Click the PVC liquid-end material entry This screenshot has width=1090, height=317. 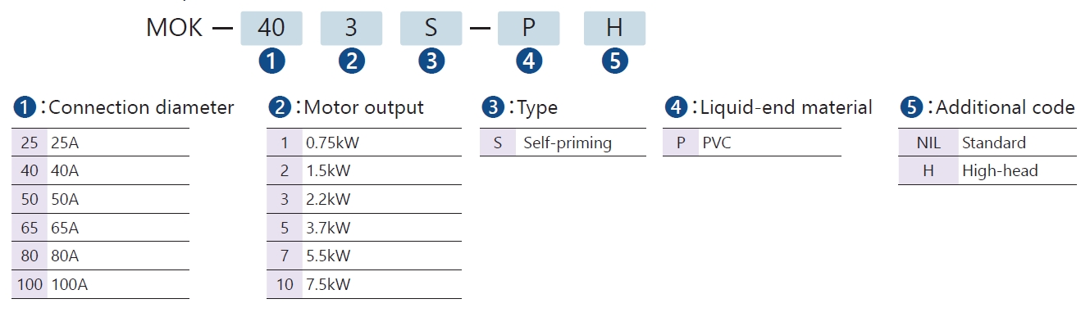click(752, 143)
